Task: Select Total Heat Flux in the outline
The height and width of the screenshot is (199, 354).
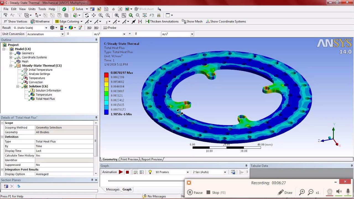Action: click(x=45, y=99)
